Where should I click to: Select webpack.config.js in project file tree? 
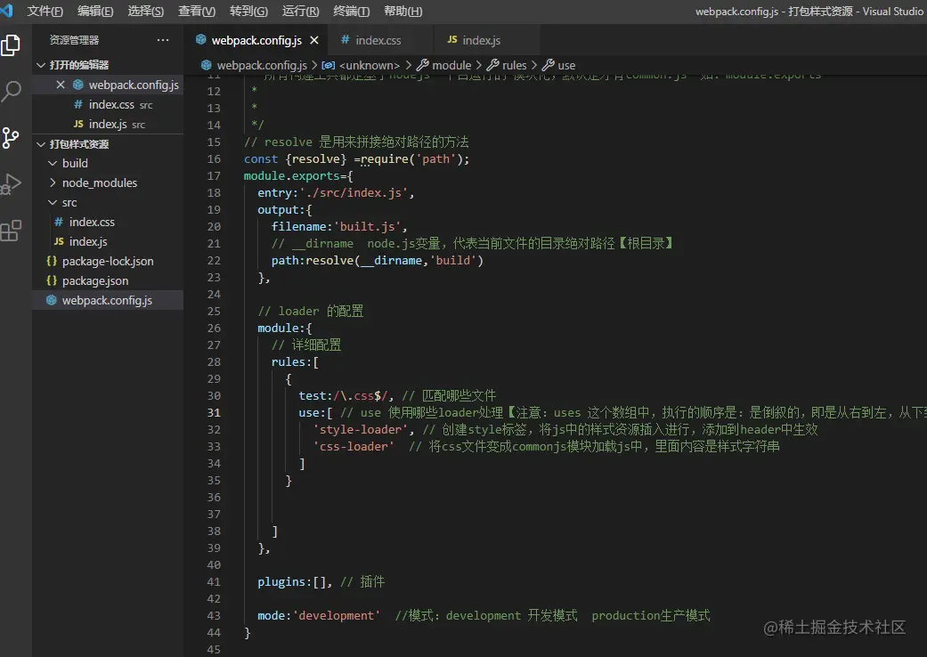(108, 300)
